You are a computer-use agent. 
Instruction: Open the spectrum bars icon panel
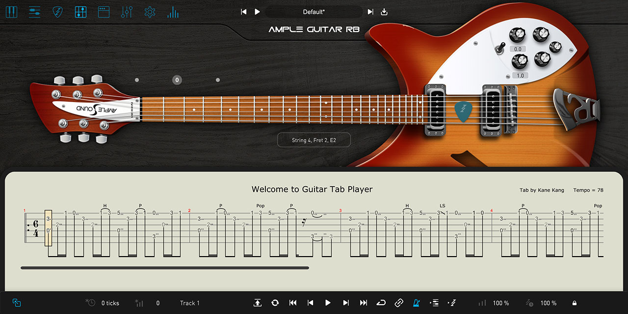pyautogui.click(x=173, y=12)
